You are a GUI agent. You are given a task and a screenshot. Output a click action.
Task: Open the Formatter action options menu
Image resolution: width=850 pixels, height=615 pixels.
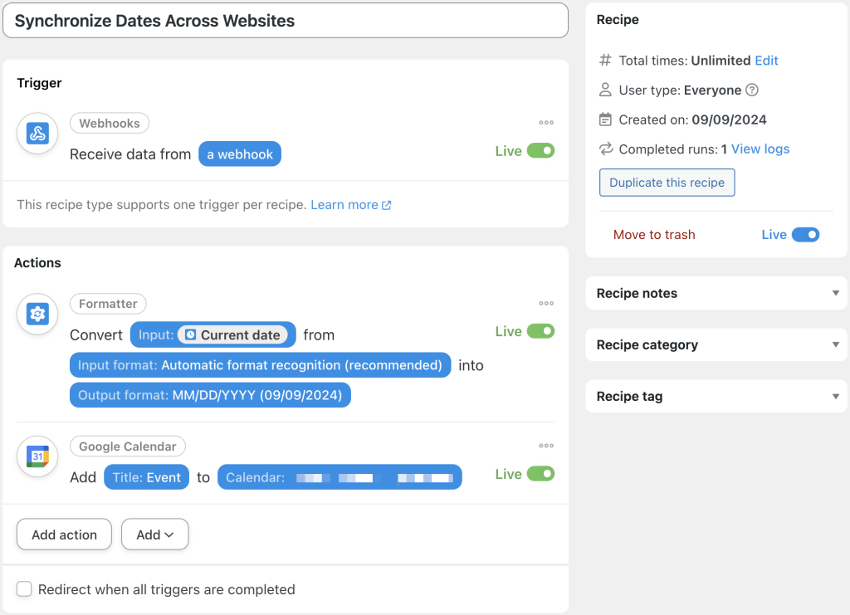[546, 304]
